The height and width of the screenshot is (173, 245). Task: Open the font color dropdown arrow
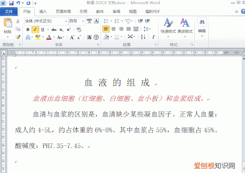click(54, 37)
